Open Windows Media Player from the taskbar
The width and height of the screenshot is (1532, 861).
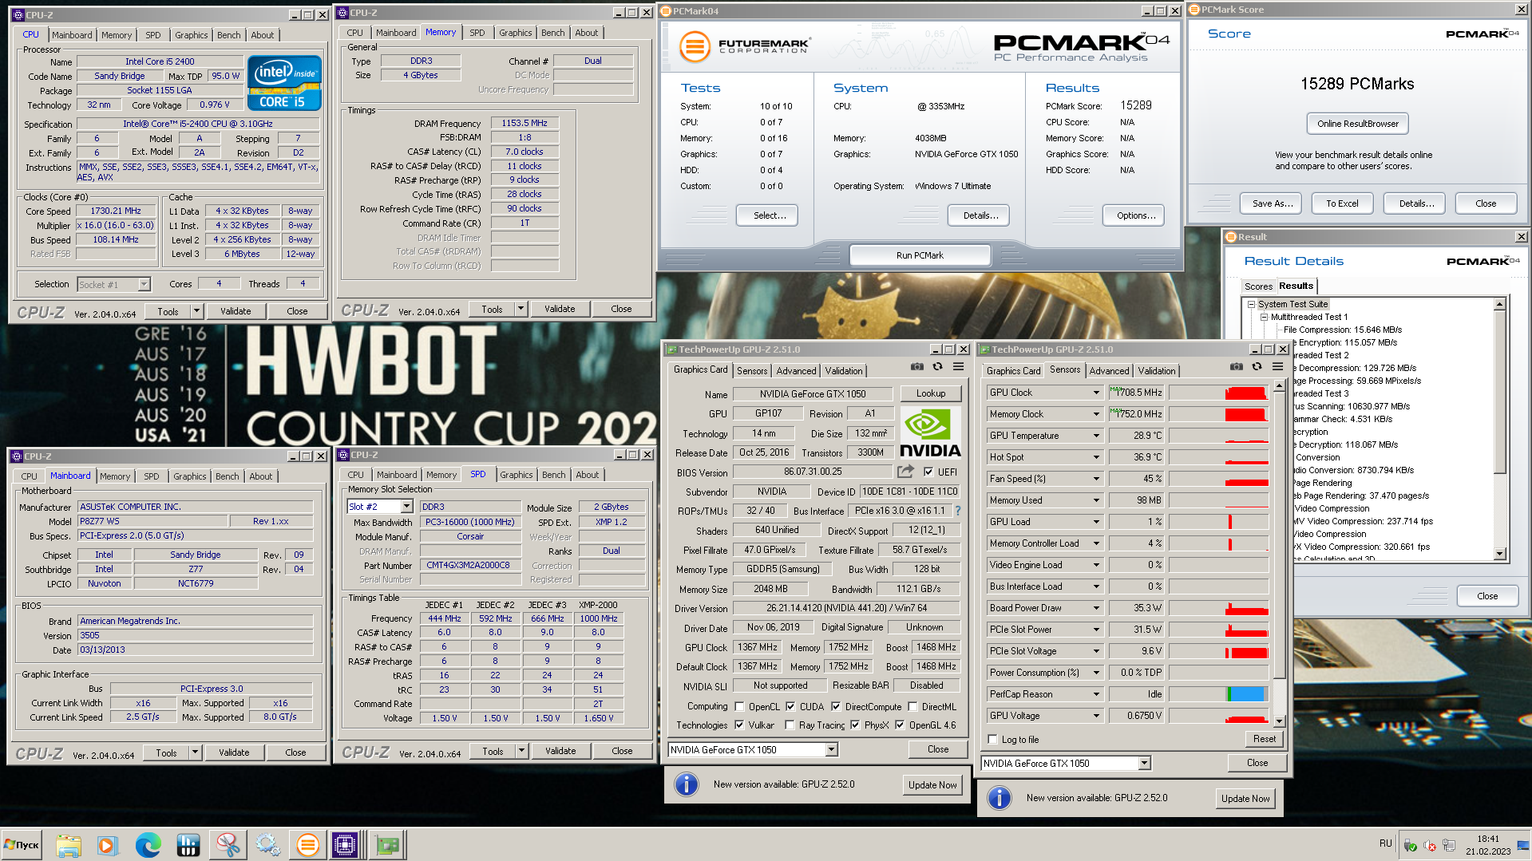pos(107,845)
